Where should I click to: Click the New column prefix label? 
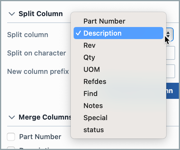[x=38, y=72]
